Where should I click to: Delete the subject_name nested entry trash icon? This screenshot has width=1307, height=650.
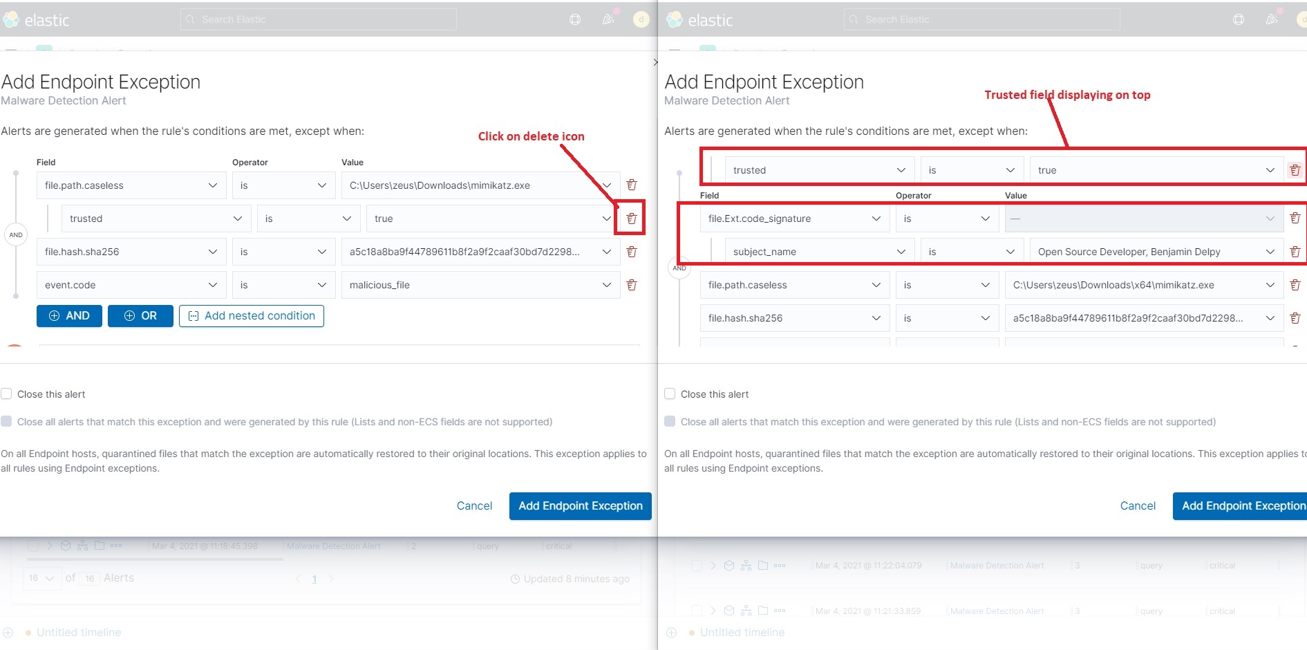pyautogui.click(x=1296, y=251)
